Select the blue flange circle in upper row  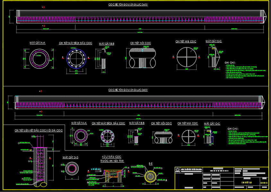pyautogui.click(x=76, y=59)
